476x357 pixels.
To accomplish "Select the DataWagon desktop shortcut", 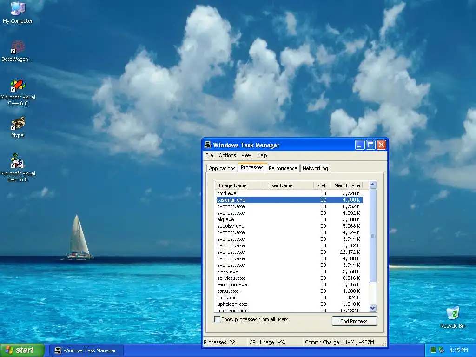I will 18,50.
